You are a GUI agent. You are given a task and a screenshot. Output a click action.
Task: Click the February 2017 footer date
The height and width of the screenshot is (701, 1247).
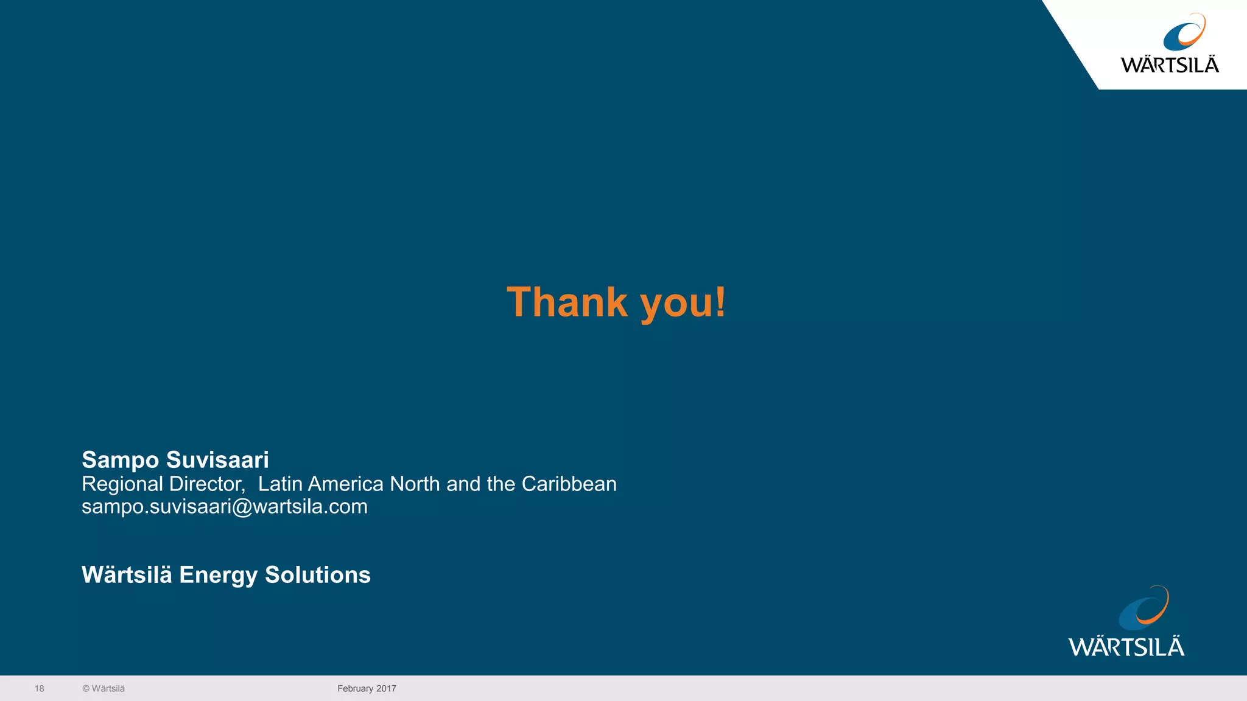[367, 689]
